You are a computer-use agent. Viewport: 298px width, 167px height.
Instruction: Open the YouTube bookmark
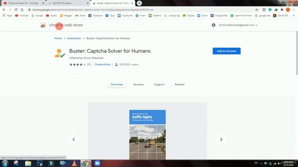point(22,15)
